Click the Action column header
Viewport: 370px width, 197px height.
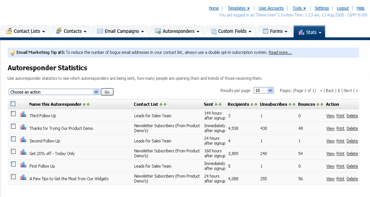pyautogui.click(x=332, y=104)
